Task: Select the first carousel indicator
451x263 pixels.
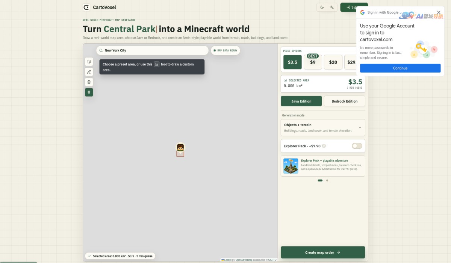Action: (320, 180)
